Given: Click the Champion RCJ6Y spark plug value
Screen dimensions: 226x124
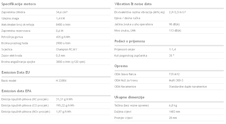Looking at the screenshot, I should coord(66,49).
